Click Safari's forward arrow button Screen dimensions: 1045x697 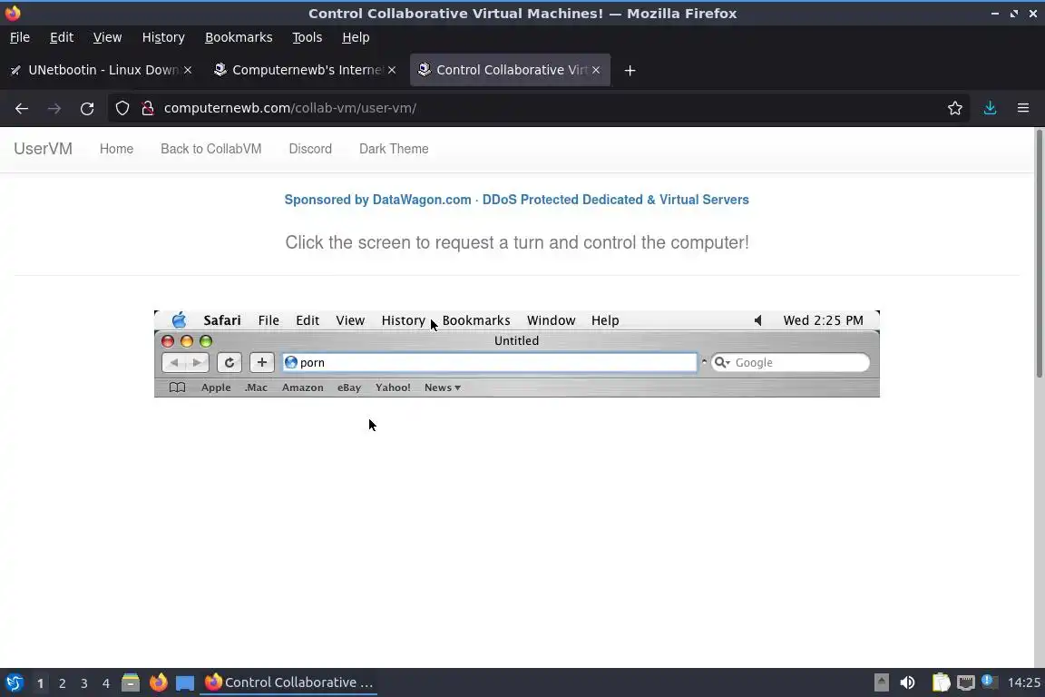click(x=197, y=362)
